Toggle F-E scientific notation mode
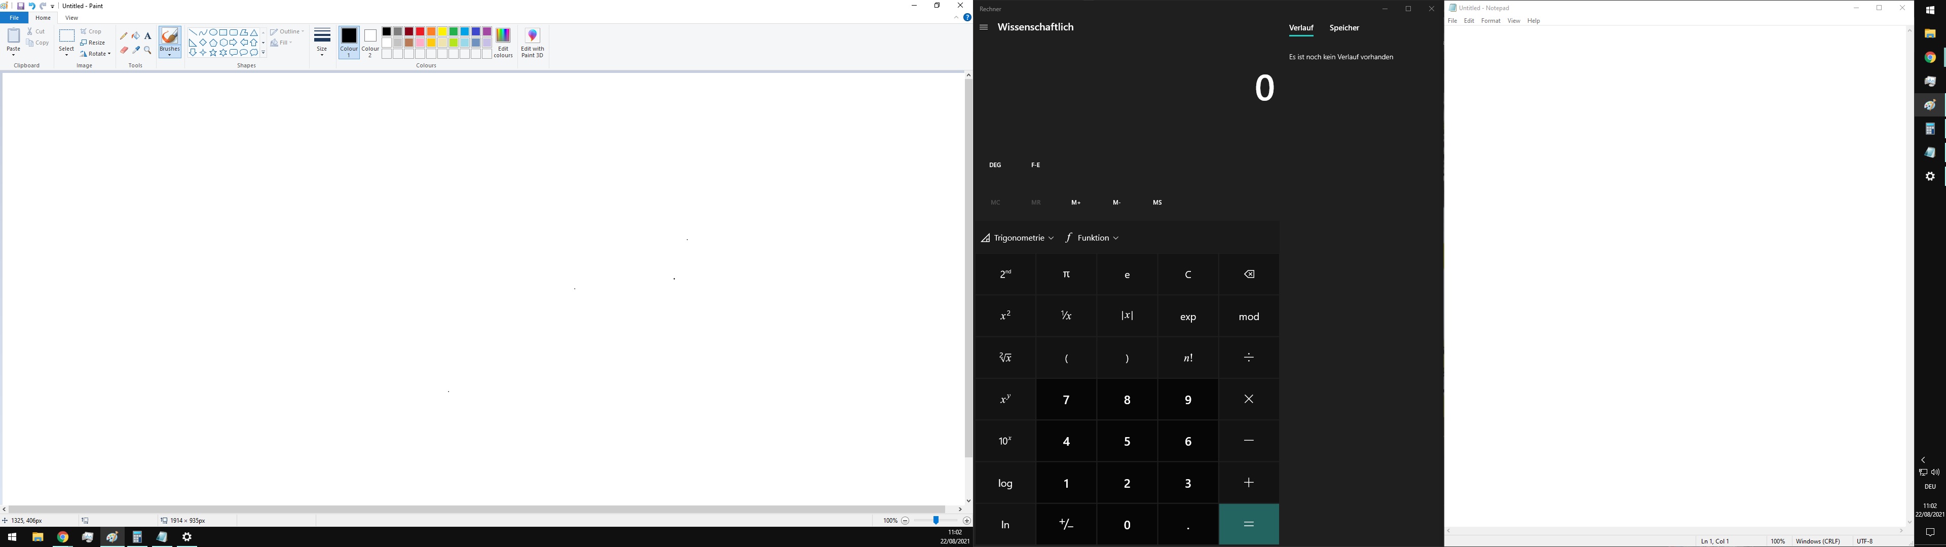1946x547 pixels. point(1036,165)
